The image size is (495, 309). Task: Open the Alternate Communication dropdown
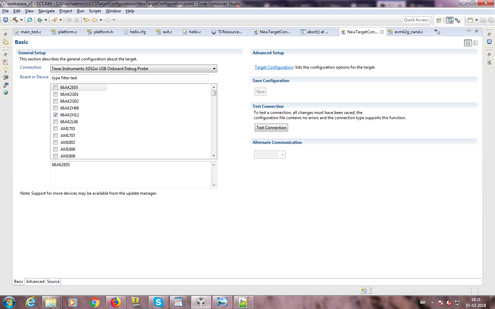coord(270,155)
